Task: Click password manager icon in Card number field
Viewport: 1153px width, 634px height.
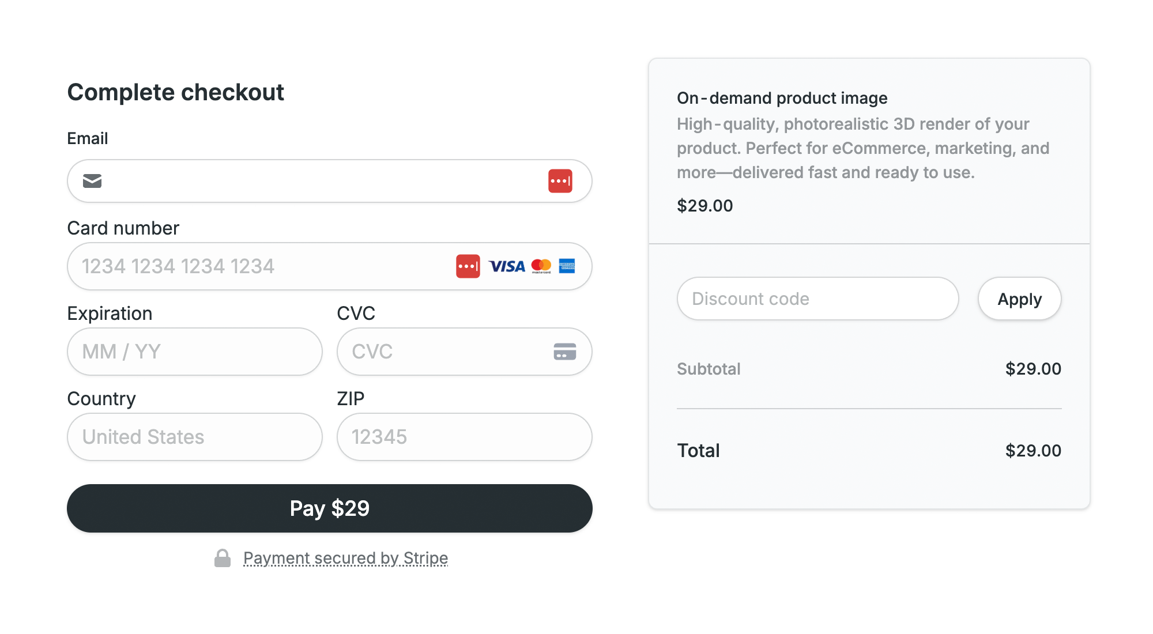Action: [x=468, y=266]
